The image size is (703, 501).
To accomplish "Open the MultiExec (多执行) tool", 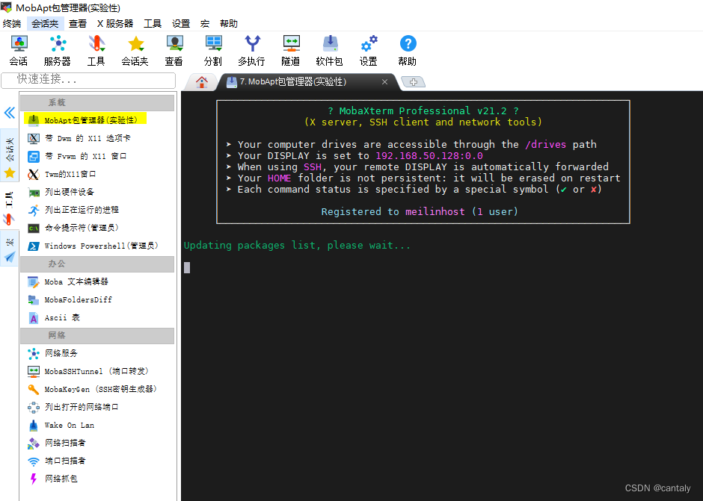I will [252, 50].
